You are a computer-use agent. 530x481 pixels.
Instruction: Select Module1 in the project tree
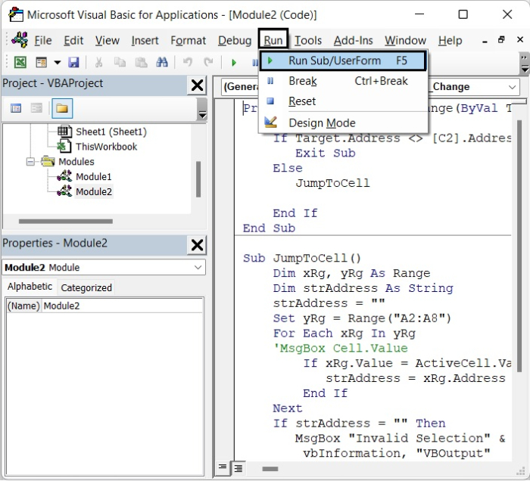pyautogui.click(x=93, y=176)
